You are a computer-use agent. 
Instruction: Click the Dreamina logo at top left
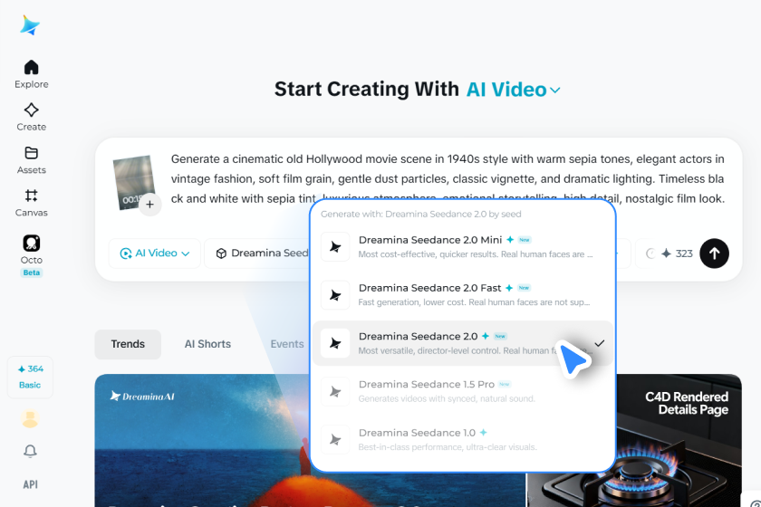pos(30,25)
